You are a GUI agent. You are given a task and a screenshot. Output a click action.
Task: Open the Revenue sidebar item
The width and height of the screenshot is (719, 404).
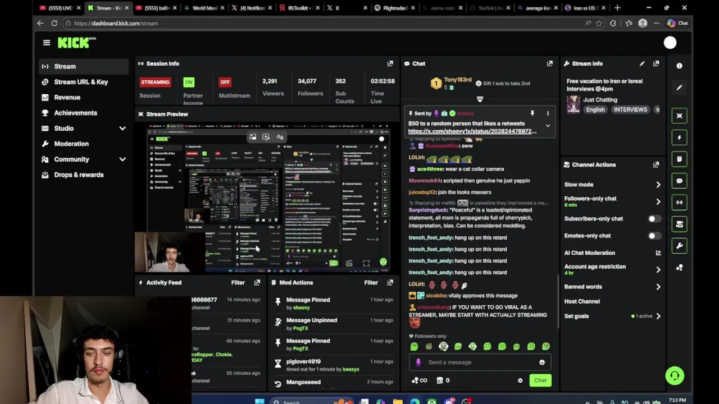point(84,98)
